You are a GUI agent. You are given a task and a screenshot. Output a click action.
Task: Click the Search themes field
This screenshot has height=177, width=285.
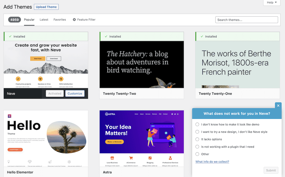coord(246,19)
